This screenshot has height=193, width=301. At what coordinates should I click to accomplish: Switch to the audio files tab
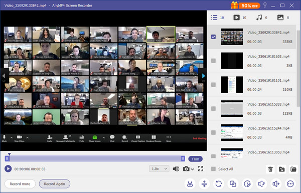pos(262,18)
